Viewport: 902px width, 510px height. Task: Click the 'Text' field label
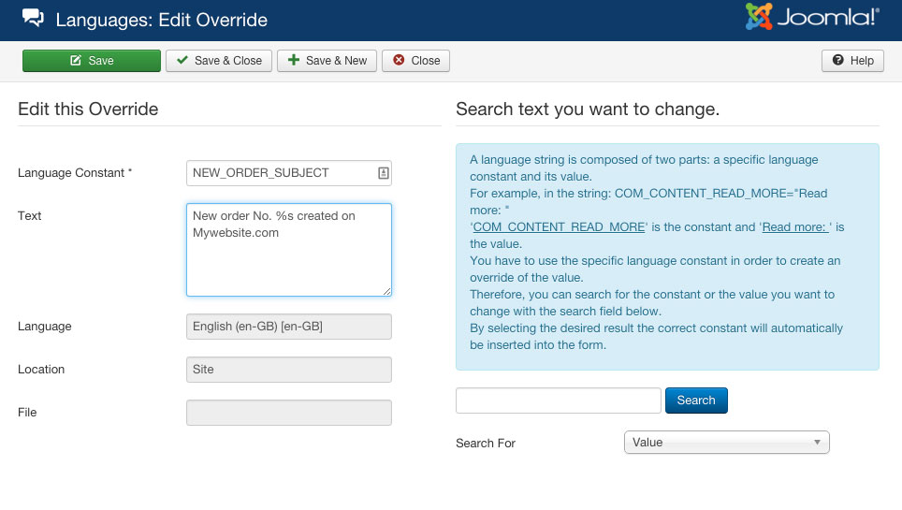(29, 216)
